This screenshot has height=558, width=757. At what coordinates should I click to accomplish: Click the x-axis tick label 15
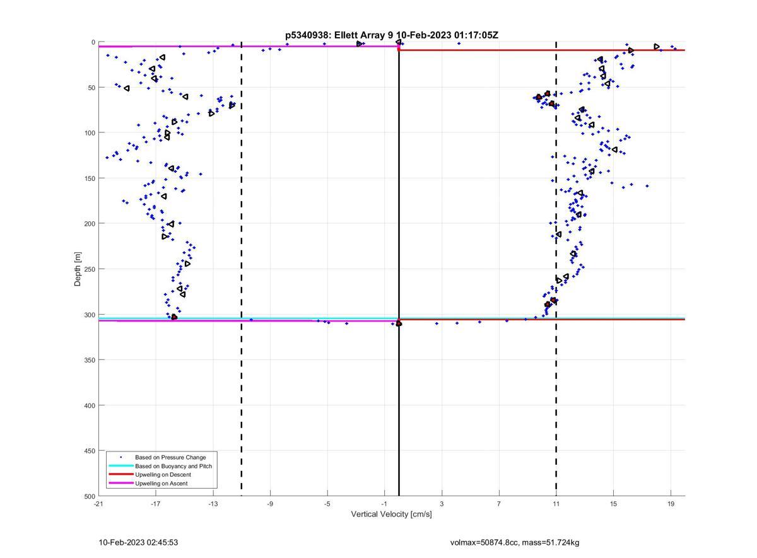613,504
